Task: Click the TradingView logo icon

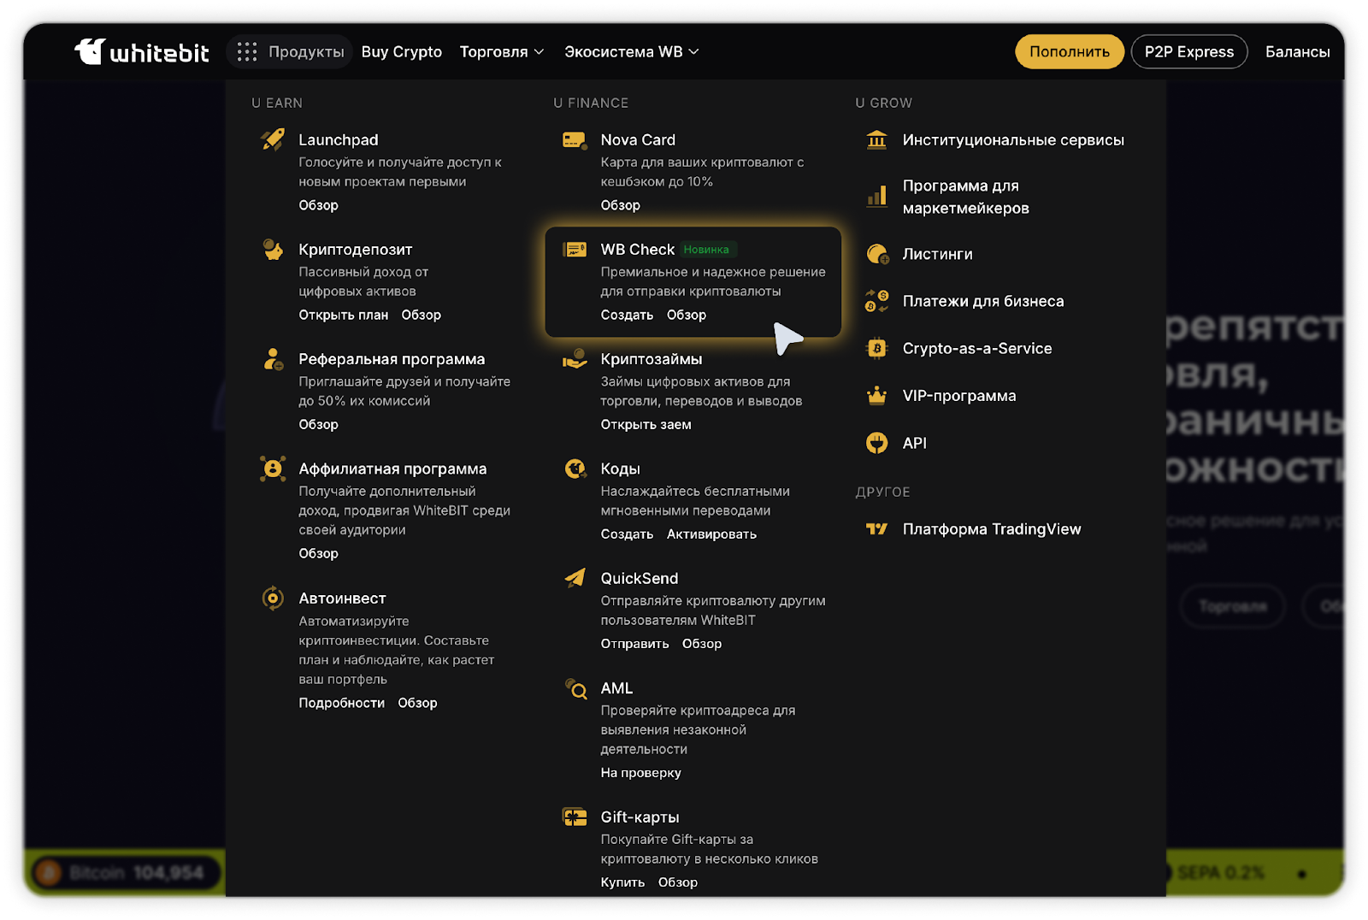Action: coord(876,529)
